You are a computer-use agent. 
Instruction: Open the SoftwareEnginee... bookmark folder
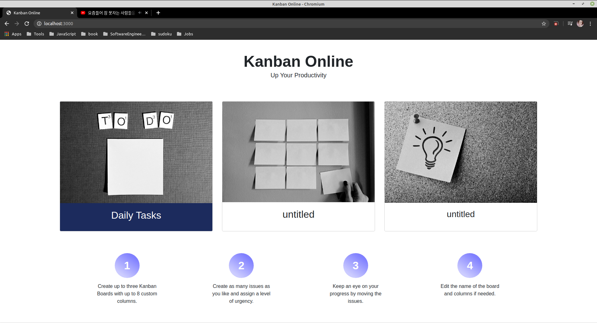tap(124, 34)
